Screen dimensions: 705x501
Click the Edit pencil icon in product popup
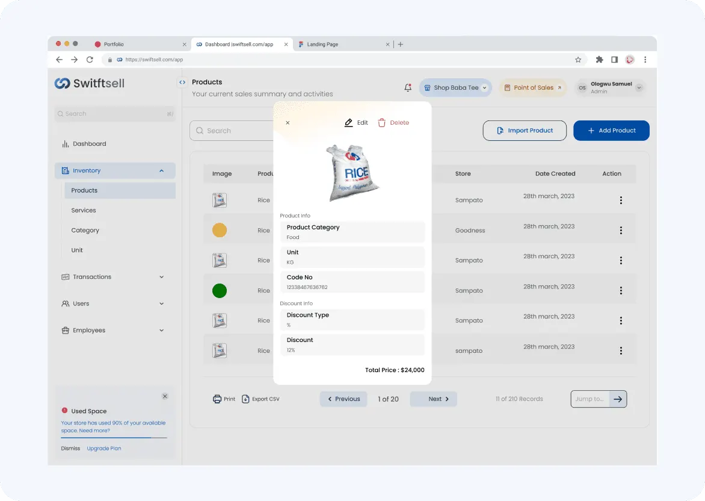tap(348, 122)
